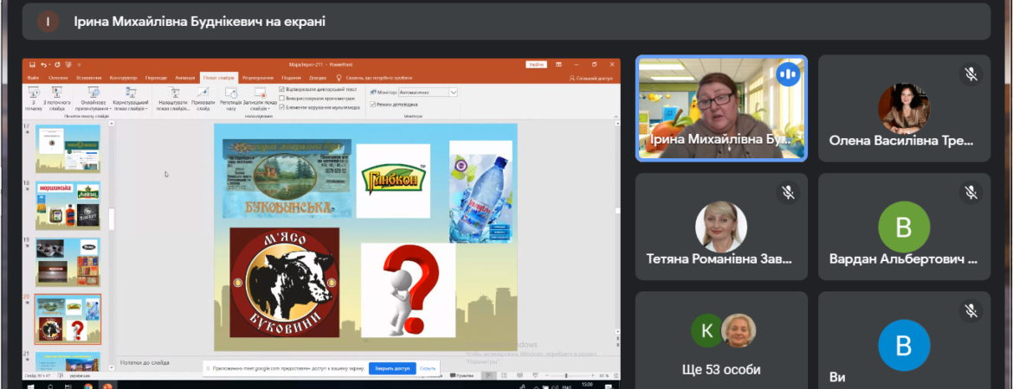Click Олена Василівна participant tile
This screenshot has height=389, width=1013.
[x=904, y=108]
